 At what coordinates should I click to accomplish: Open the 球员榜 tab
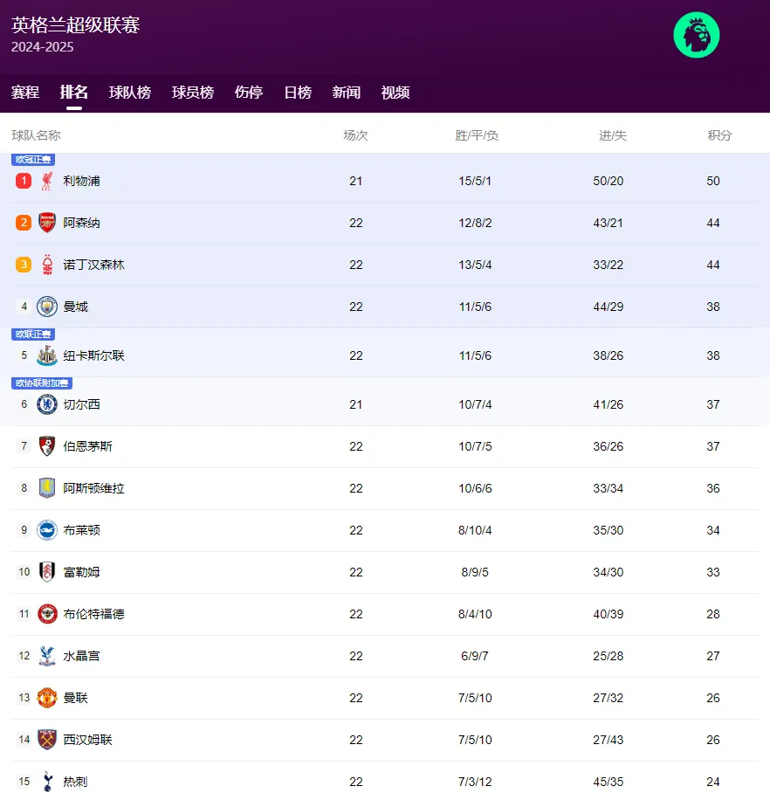pyautogui.click(x=193, y=93)
